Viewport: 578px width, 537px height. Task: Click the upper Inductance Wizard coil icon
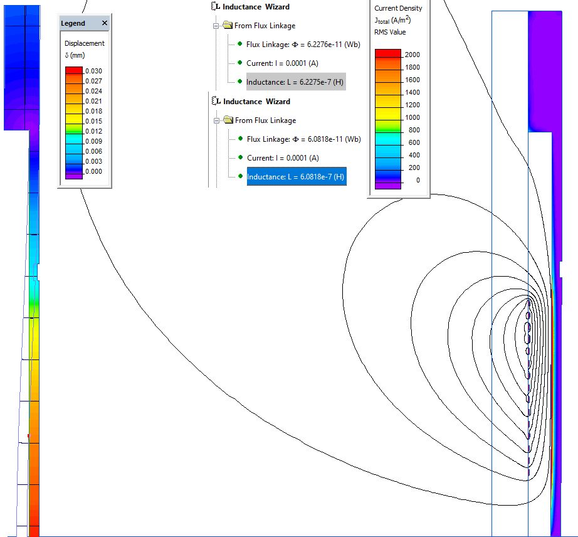click(216, 6)
